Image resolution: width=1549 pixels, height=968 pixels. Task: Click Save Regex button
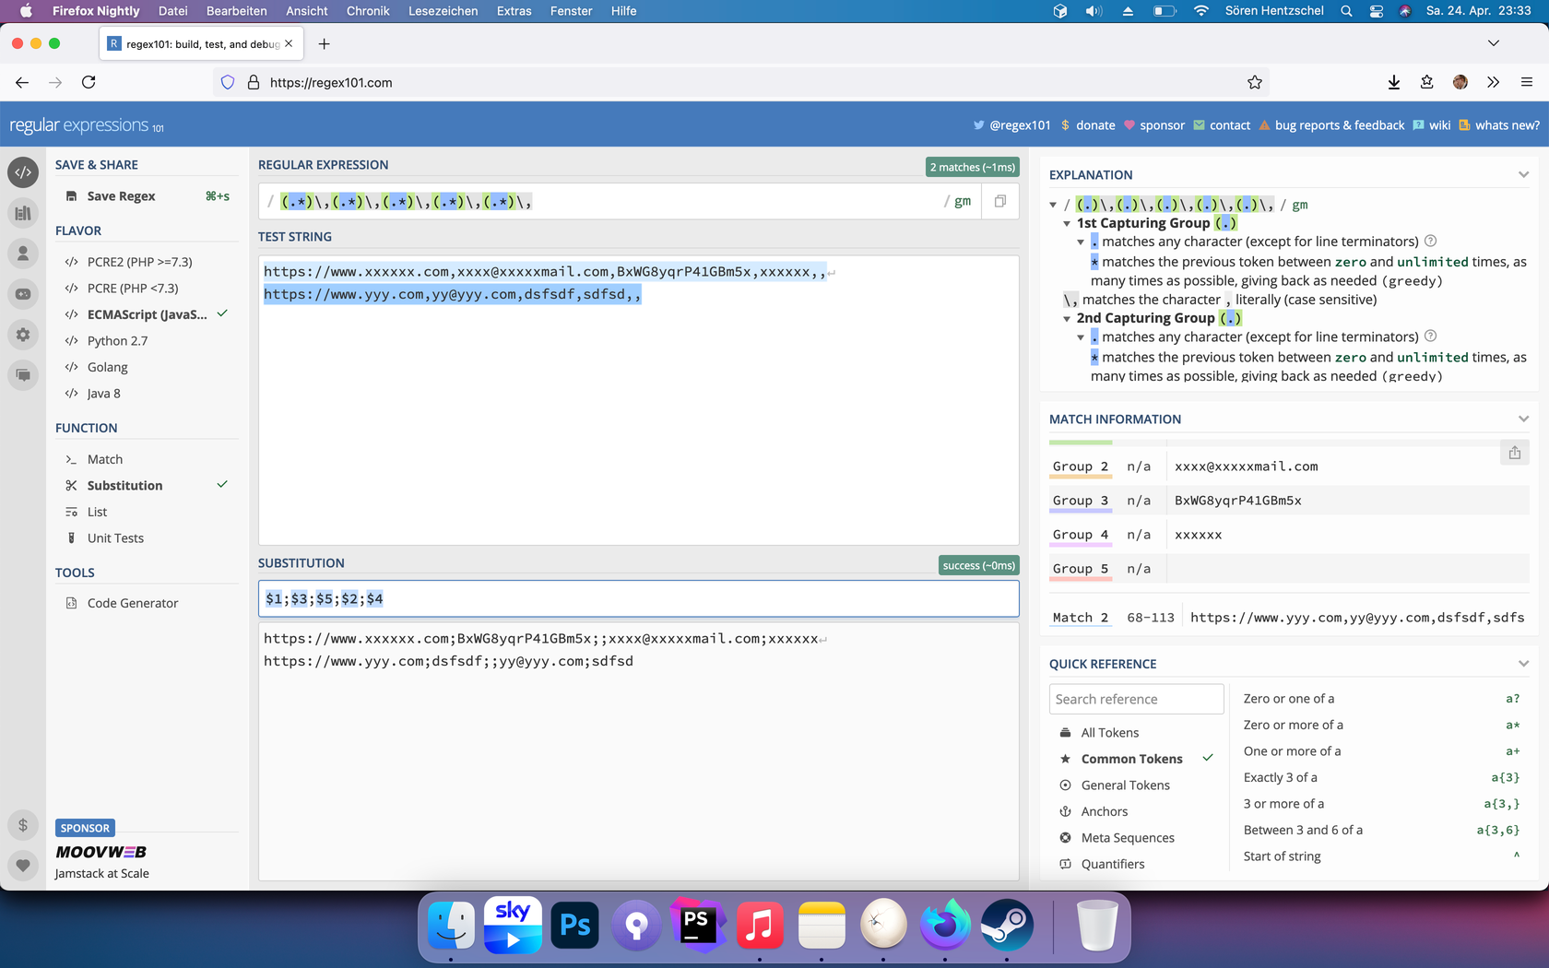point(121,196)
